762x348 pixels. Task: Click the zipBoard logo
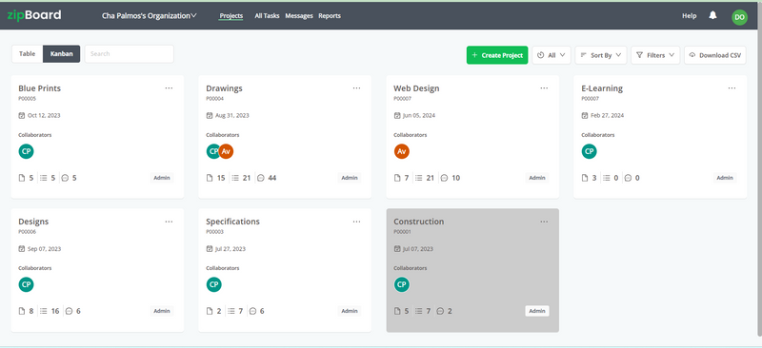pyautogui.click(x=34, y=15)
